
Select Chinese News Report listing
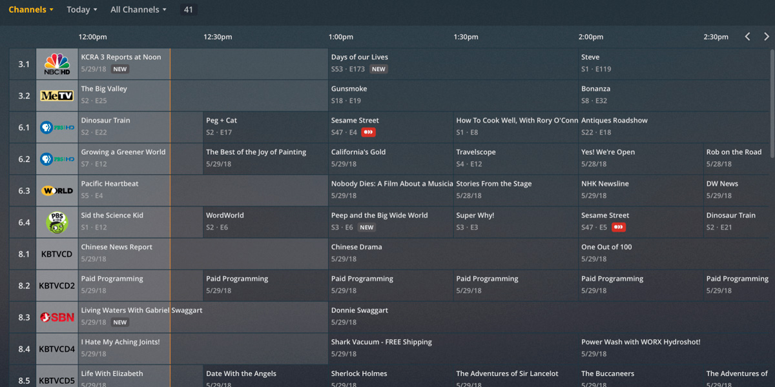[x=203, y=253]
